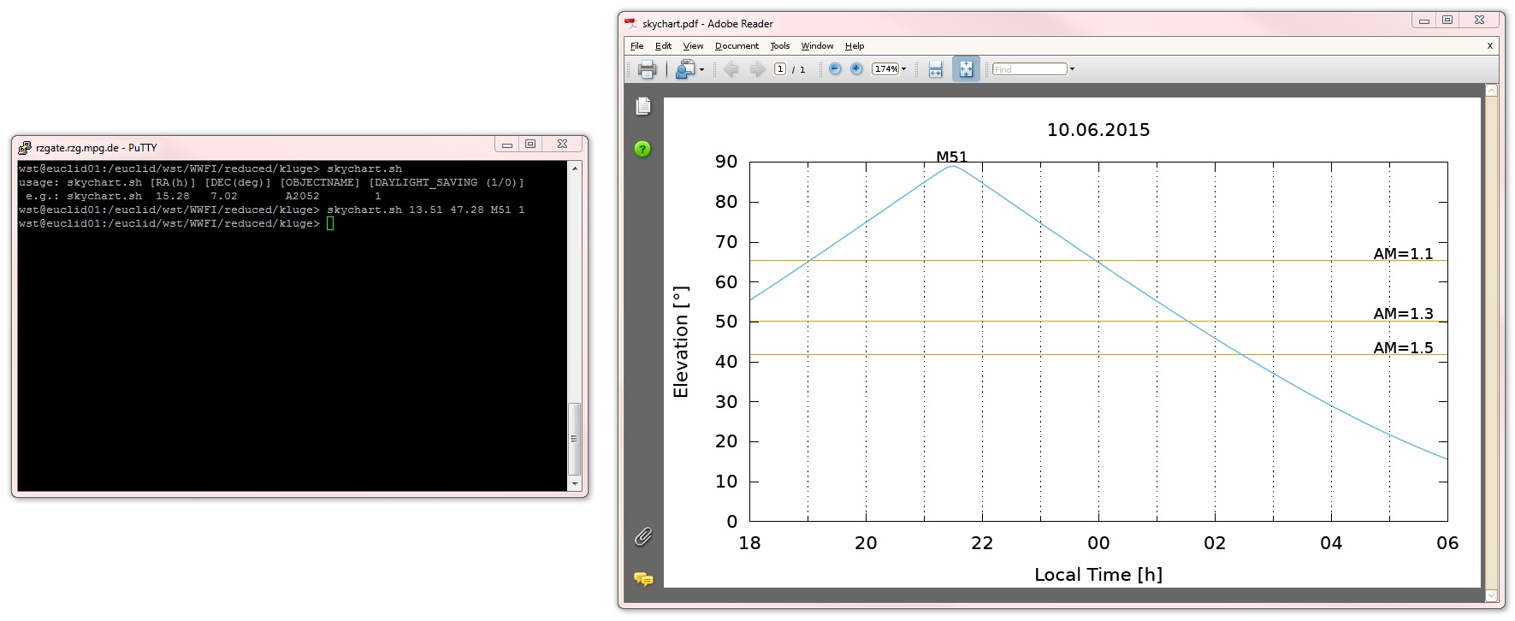Go to previous page arrow
Viewport: 1515px width, 621px height.
(x=731, y=69)
